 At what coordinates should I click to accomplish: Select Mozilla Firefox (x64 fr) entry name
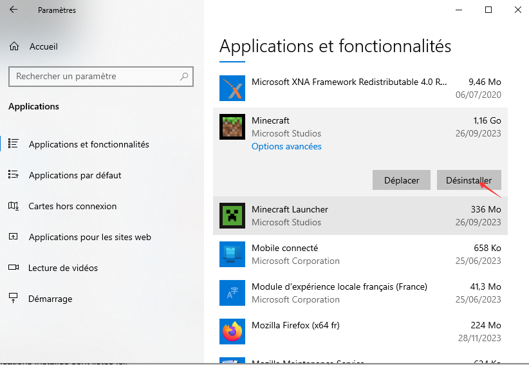[x=295, y=325]
